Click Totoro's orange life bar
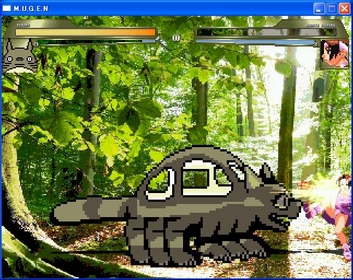Image resolution: width=353 pixels, height=280 pixels. [x=86, y=32]
